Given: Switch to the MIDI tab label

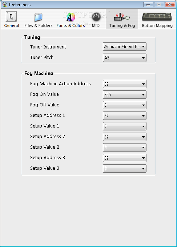Looking at the screenshot, I should point(96,26).
